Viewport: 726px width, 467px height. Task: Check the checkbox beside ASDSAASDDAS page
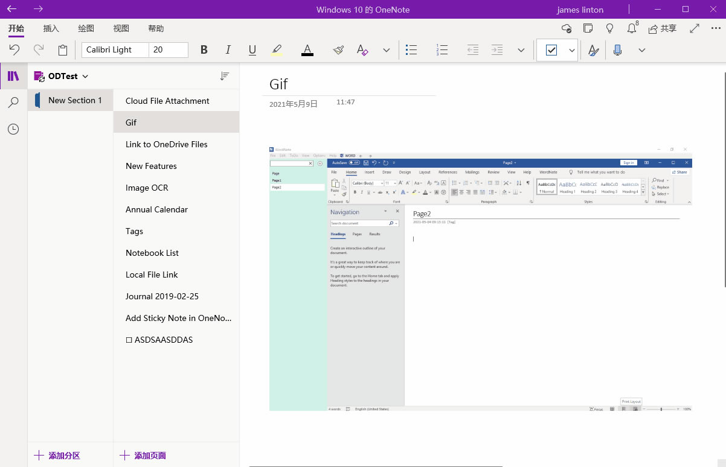click(129, 340)
